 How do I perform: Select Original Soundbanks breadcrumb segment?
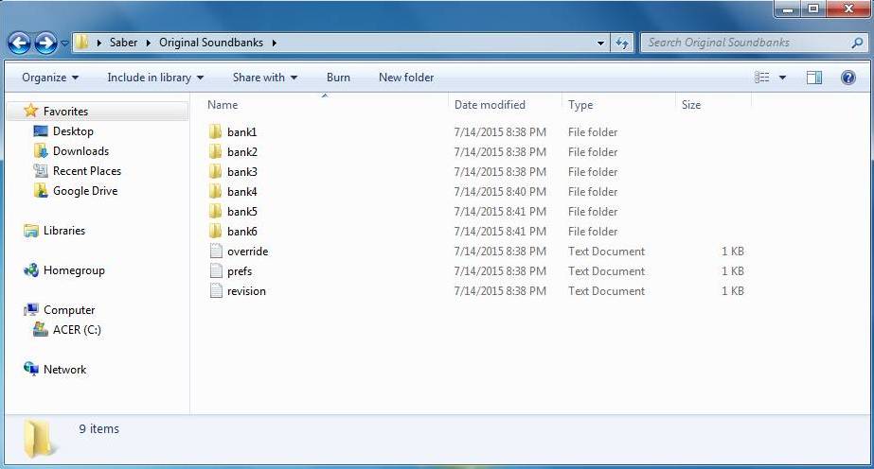point(211,43)
